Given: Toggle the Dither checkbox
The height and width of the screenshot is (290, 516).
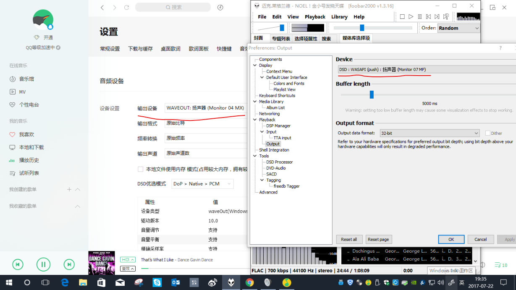Looking at the screenshot, I should [x=487, y=133].
